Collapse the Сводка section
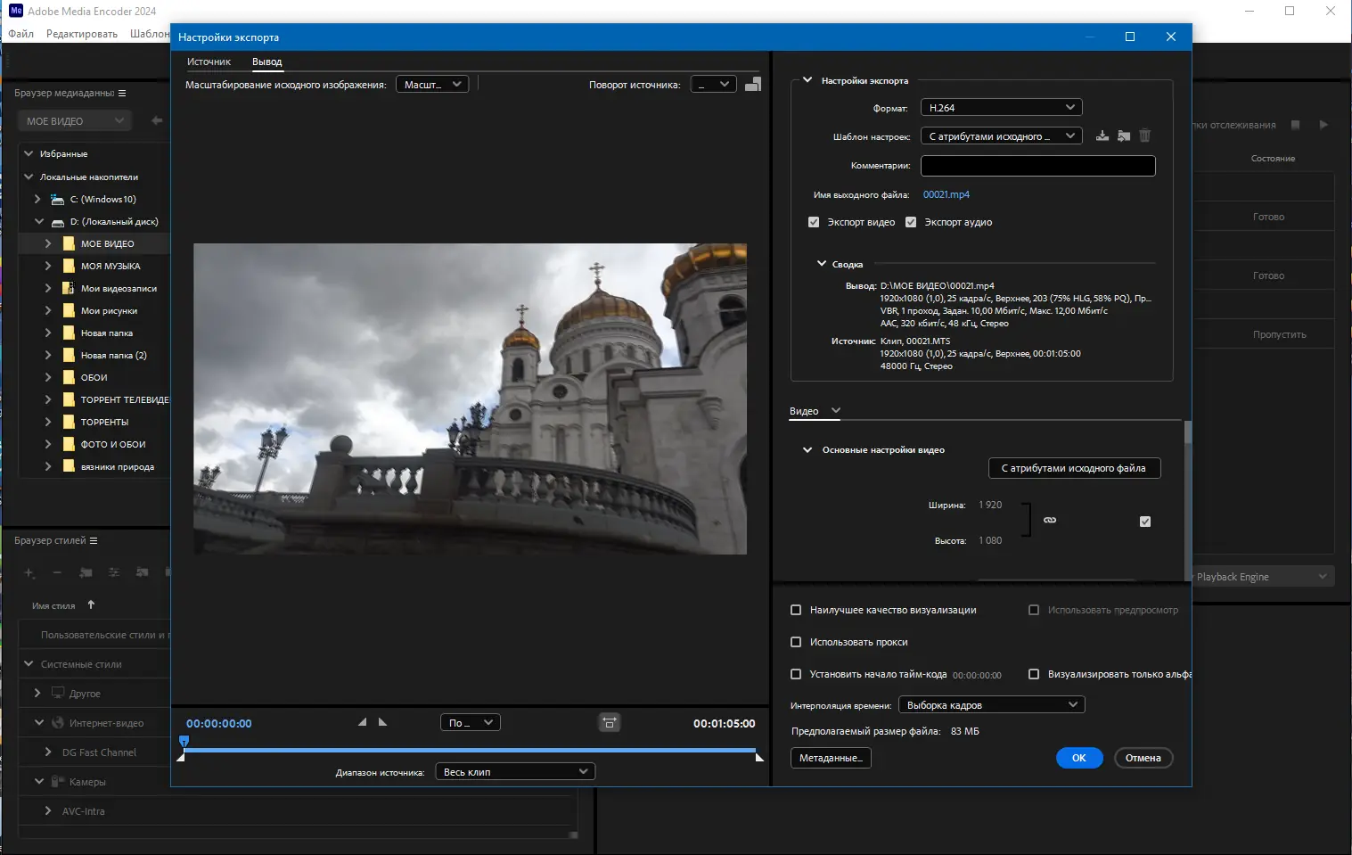Viewport: 1352px width, 855px height. pos(822,264)
